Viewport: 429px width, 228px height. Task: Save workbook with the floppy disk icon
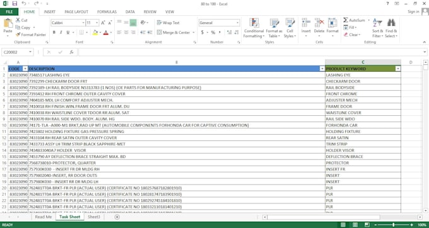tap(15, 4)
